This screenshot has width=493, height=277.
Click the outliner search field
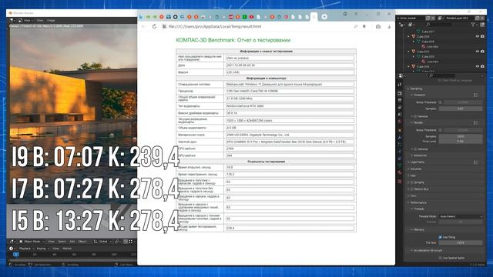[440, 25]
